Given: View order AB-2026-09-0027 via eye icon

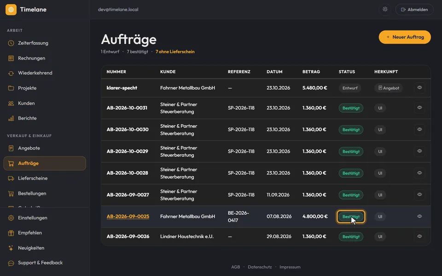Looking at the screenshot, I should tap(419, 194).
